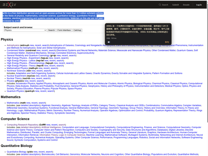Viewport: 208px width, 156px height.
Task: Open the Artificial Intelligence link
Action: (x=51, y=127)
